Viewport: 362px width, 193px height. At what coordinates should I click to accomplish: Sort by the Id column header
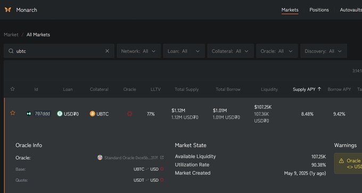pos(36,89)
